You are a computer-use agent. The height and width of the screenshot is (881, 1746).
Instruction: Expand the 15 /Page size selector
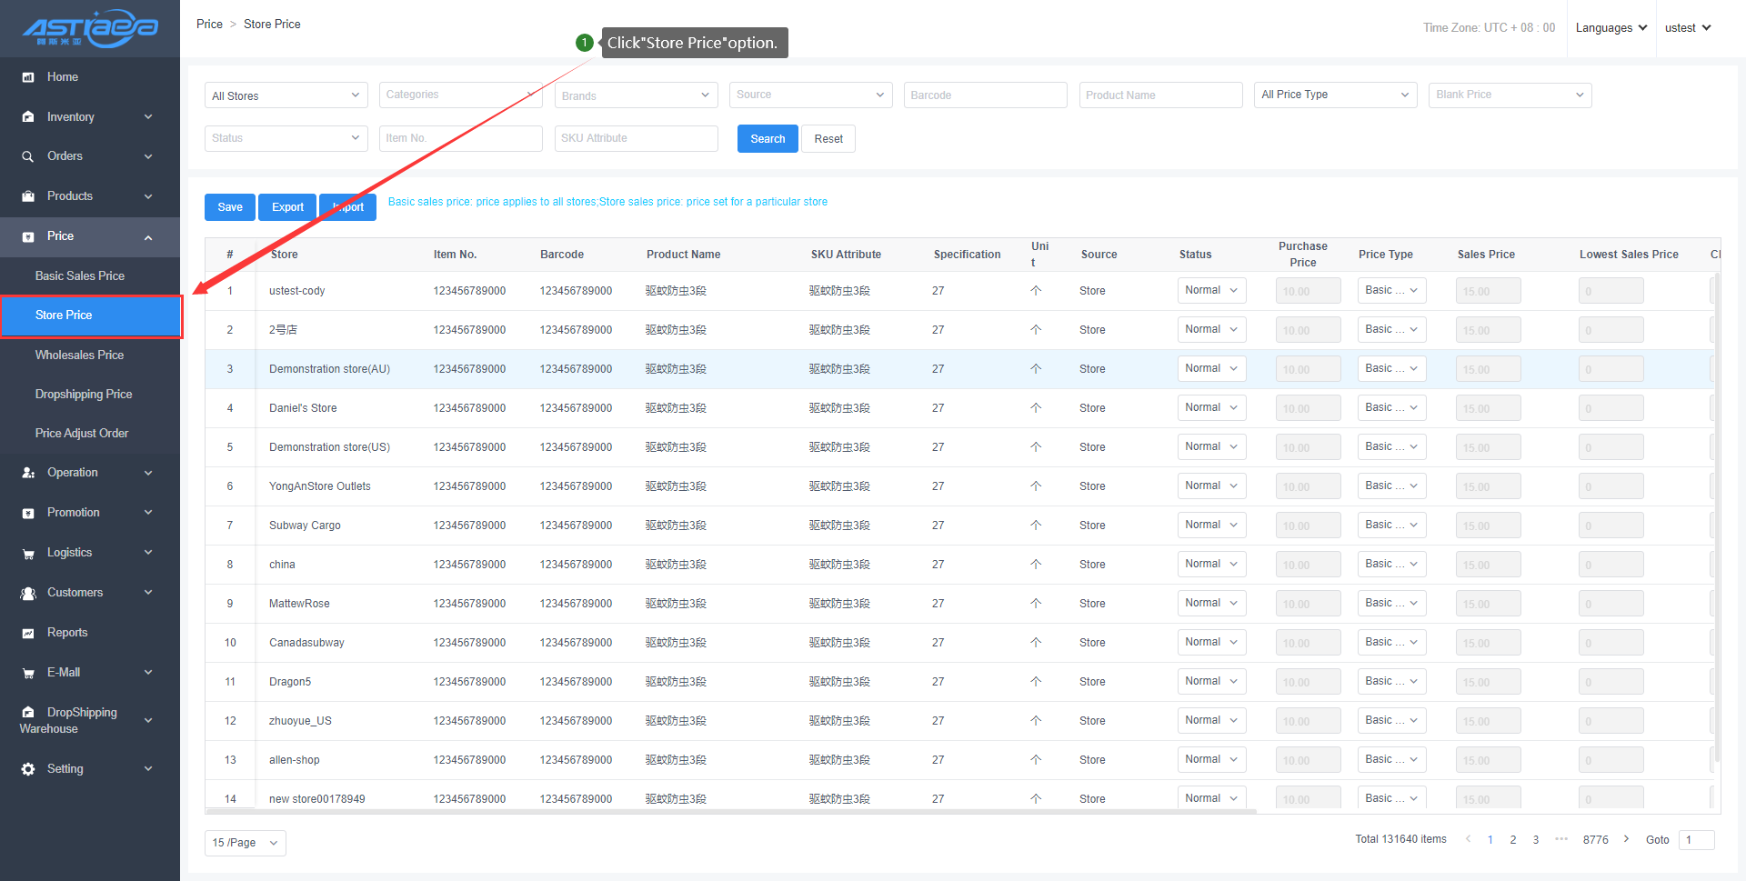pyautogui.click(x=245, y=843)
